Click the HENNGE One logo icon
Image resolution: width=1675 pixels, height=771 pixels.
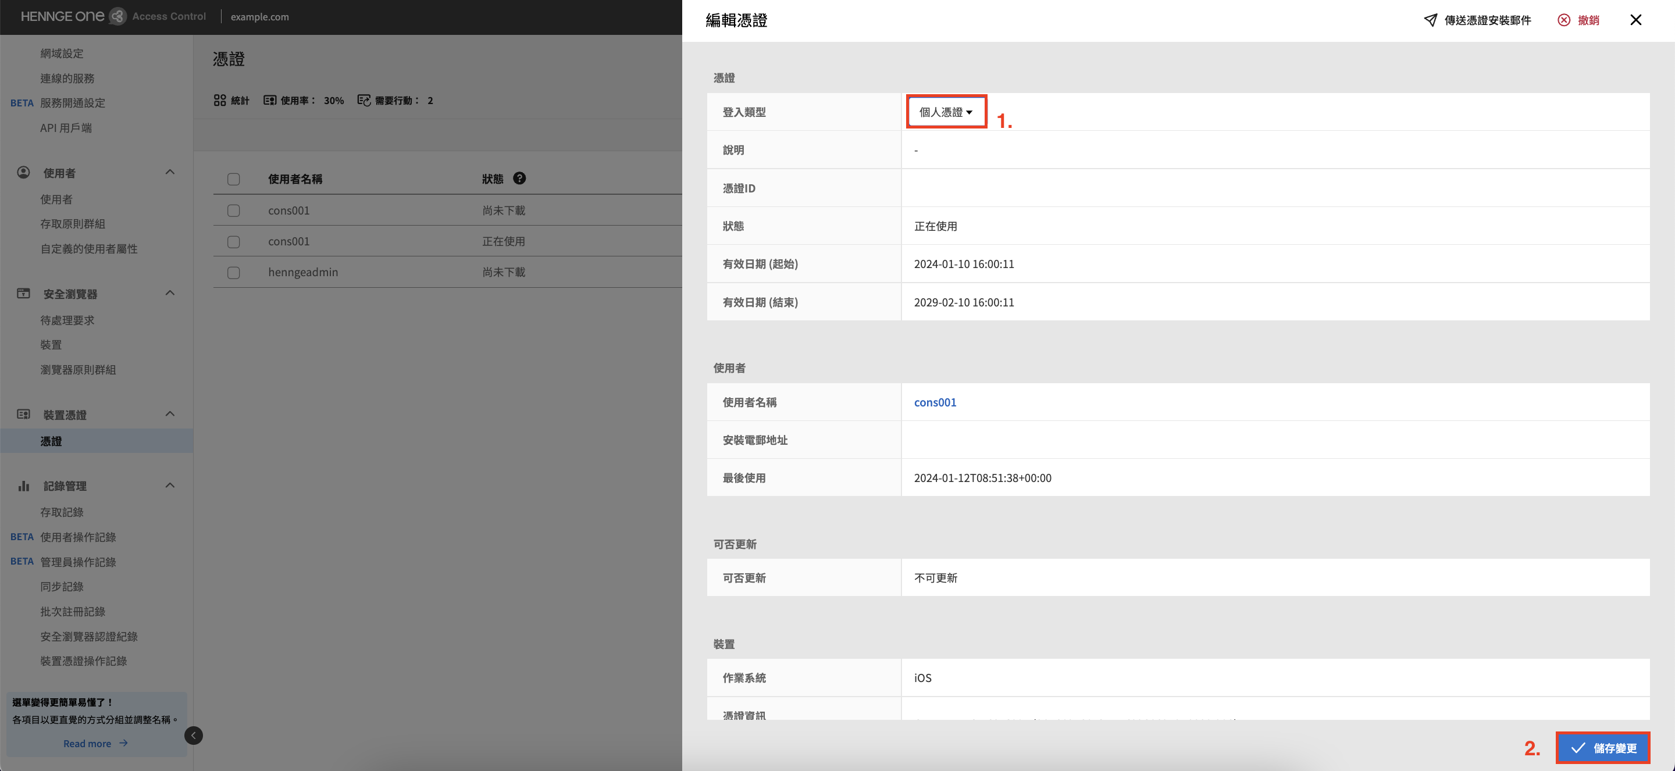coord(117,16)
